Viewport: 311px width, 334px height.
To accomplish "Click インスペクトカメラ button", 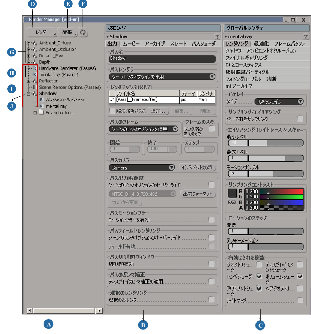I will (197, 168).
